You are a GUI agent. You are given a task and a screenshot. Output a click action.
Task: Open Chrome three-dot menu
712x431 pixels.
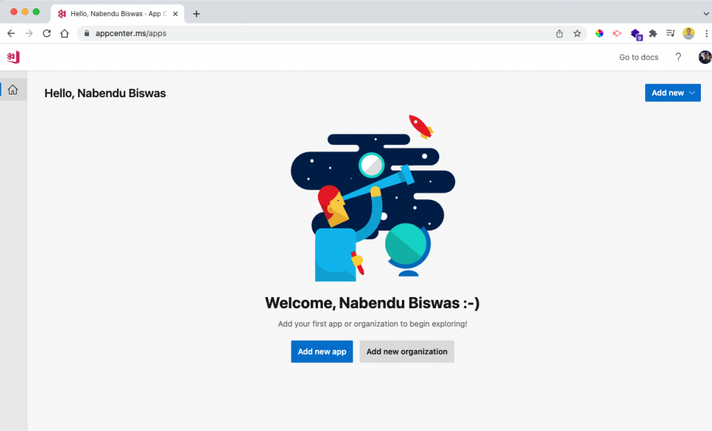coord(706,33)
